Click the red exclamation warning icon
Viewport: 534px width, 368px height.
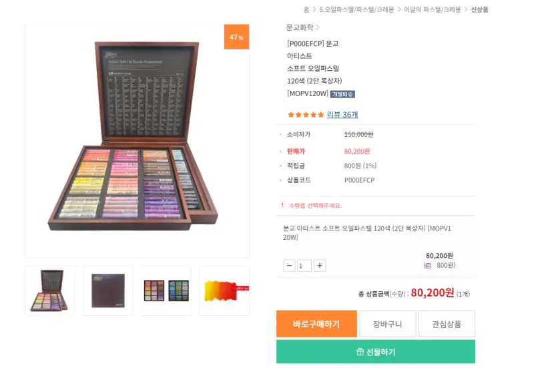pos(282,205)
